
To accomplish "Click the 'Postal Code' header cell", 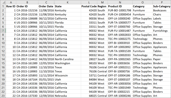I will pyautogui.click(x=89, y=6).
